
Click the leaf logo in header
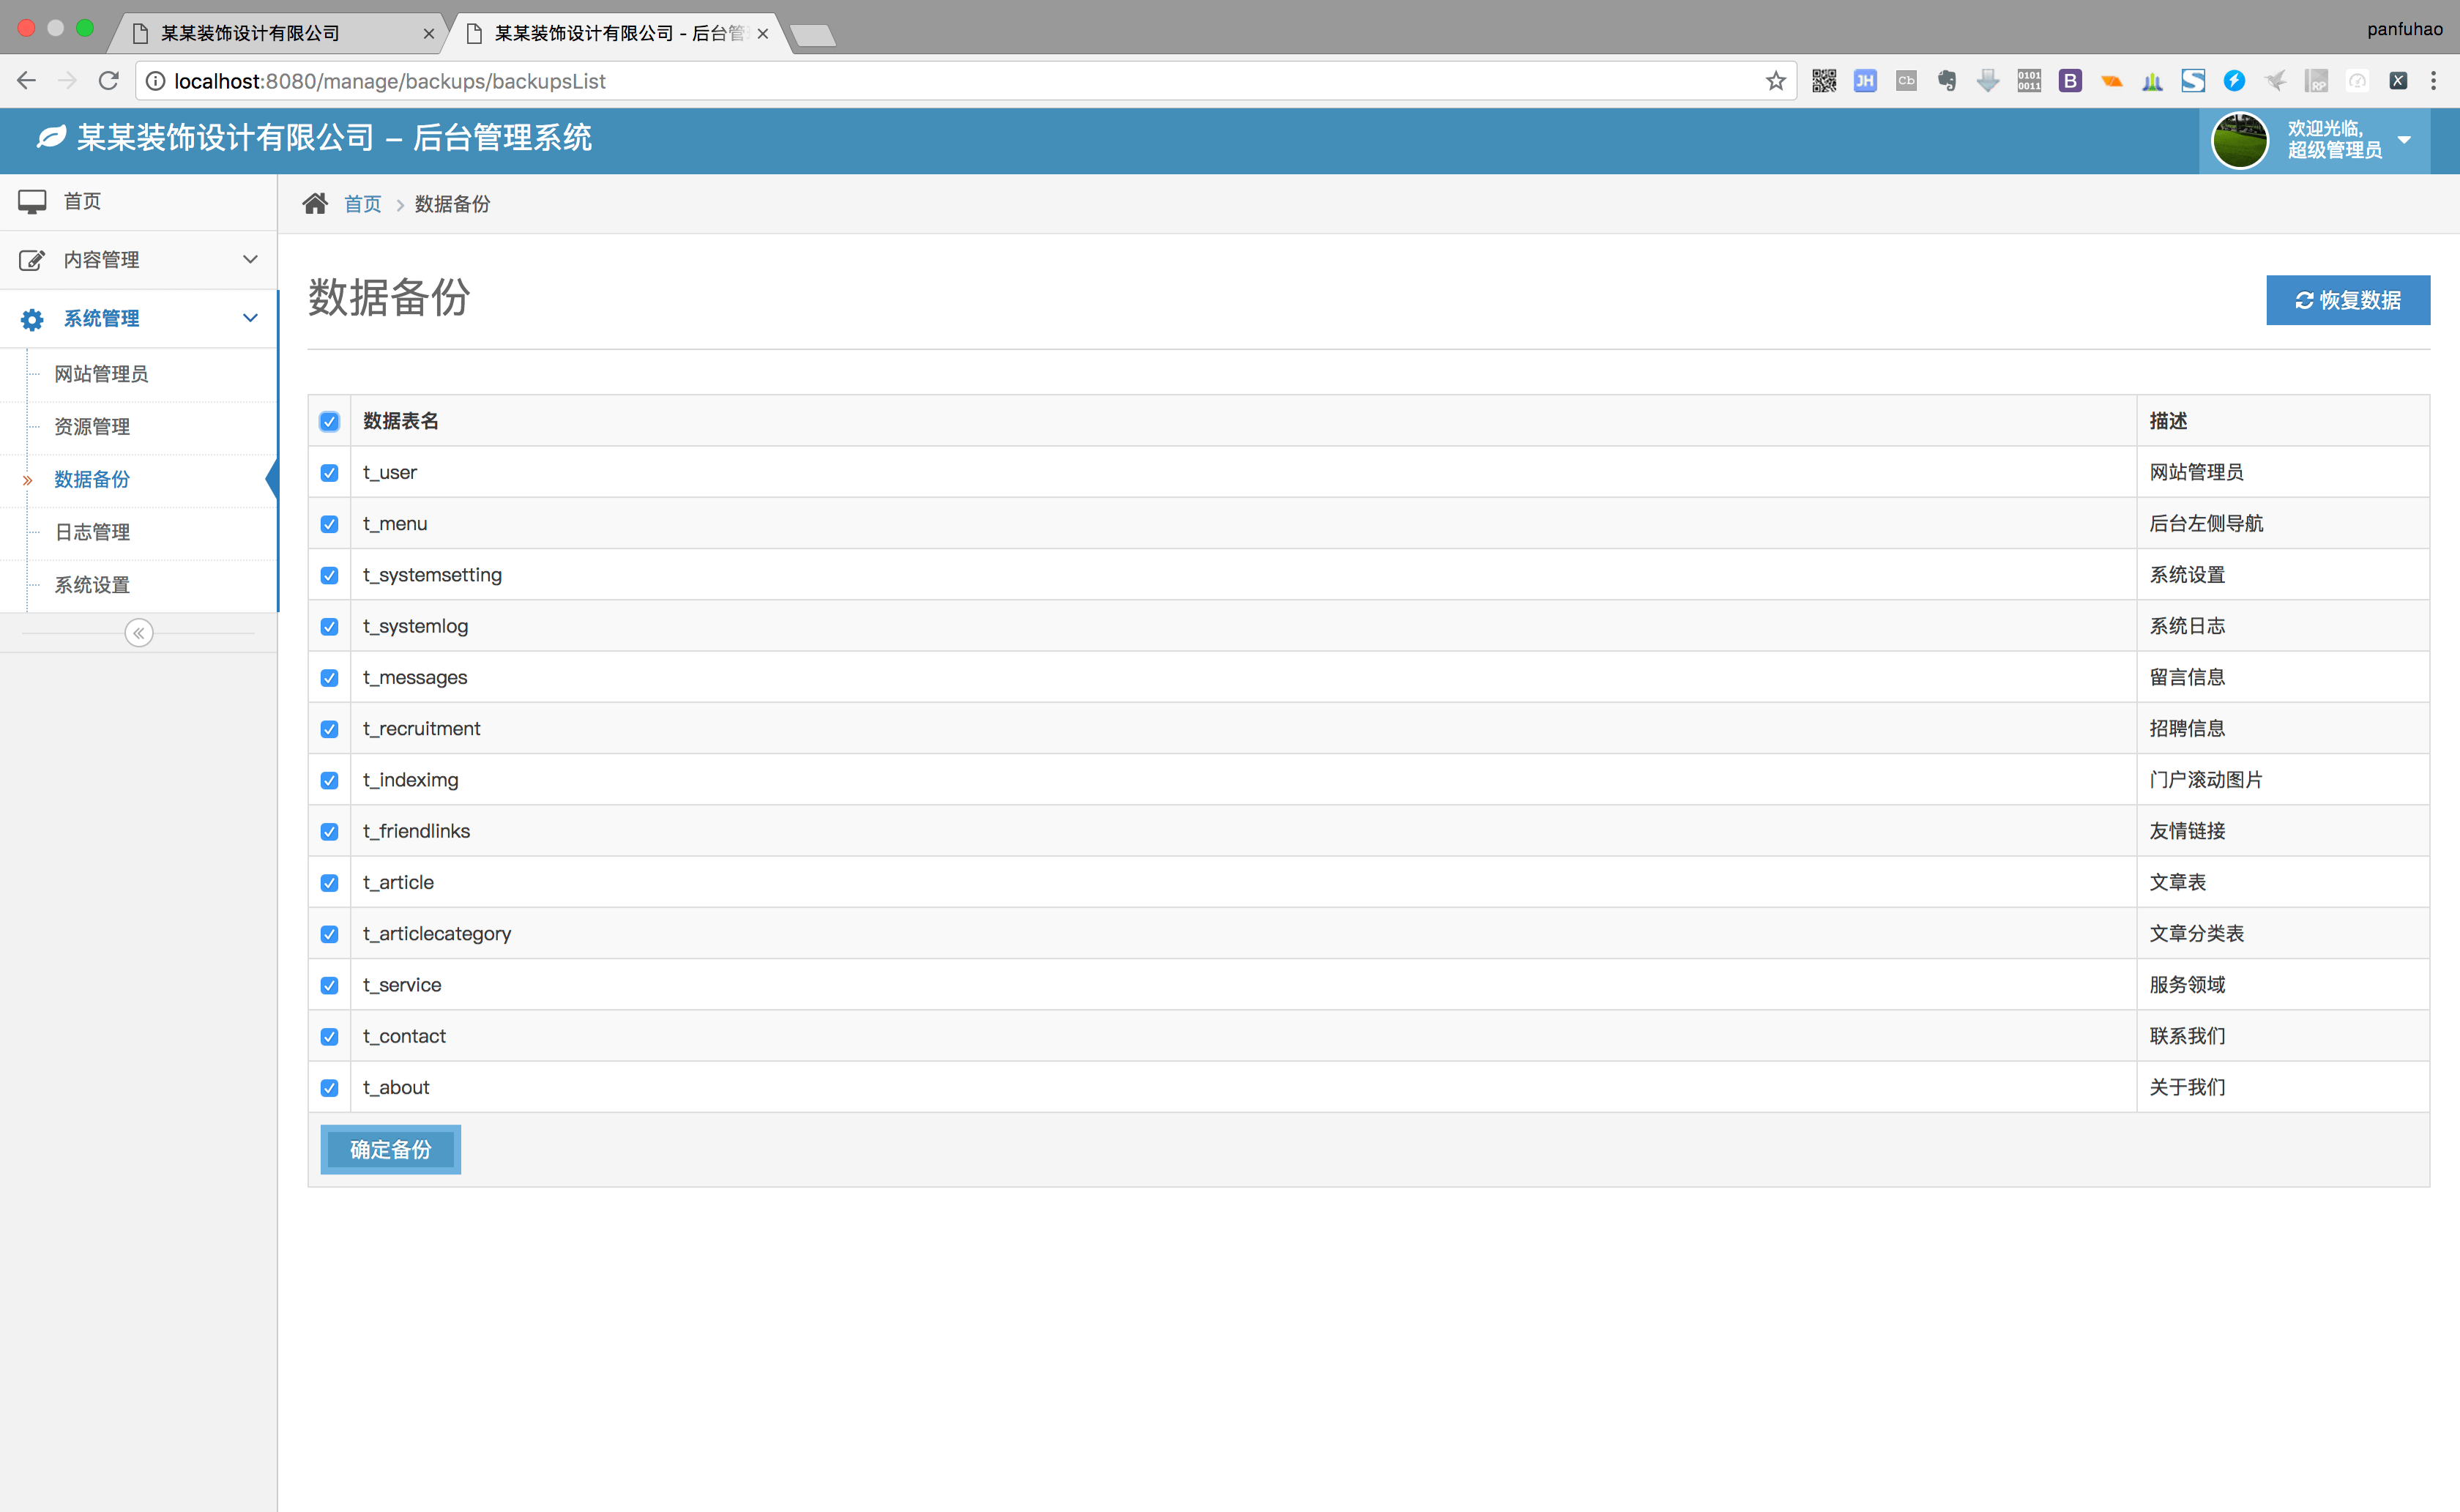pos(50,137)
